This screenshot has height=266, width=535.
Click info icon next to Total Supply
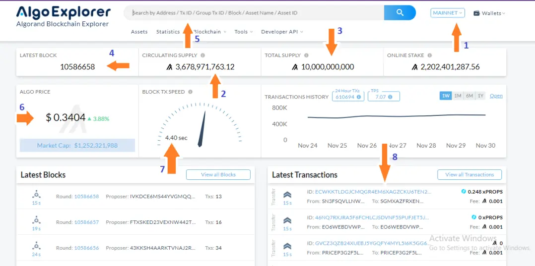[x=306, y=55]
